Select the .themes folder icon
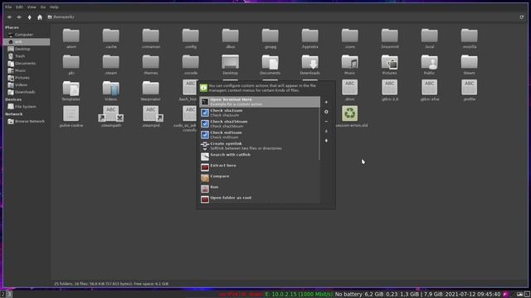The height and width of the screenshot is (298, 531). pos(151,62)
